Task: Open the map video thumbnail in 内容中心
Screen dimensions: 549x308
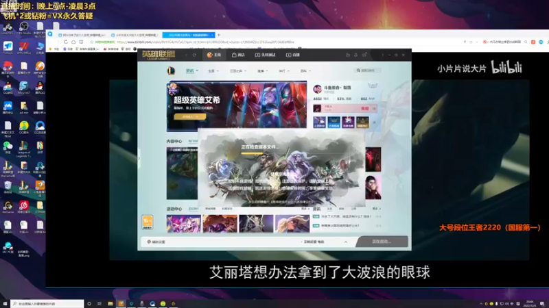Action: 182,173
